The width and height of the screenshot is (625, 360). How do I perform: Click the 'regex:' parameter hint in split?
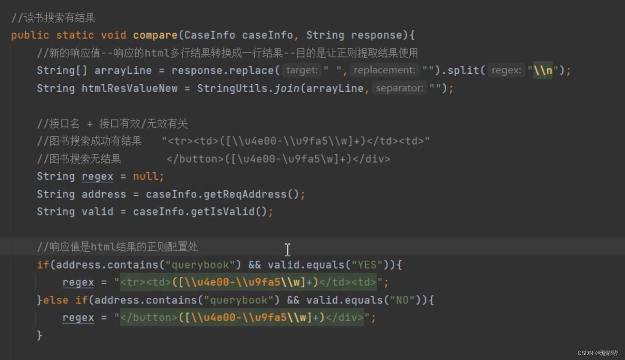point(506,70)
